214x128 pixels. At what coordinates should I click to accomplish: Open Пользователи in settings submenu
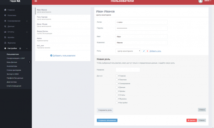[x=13, y=54]
